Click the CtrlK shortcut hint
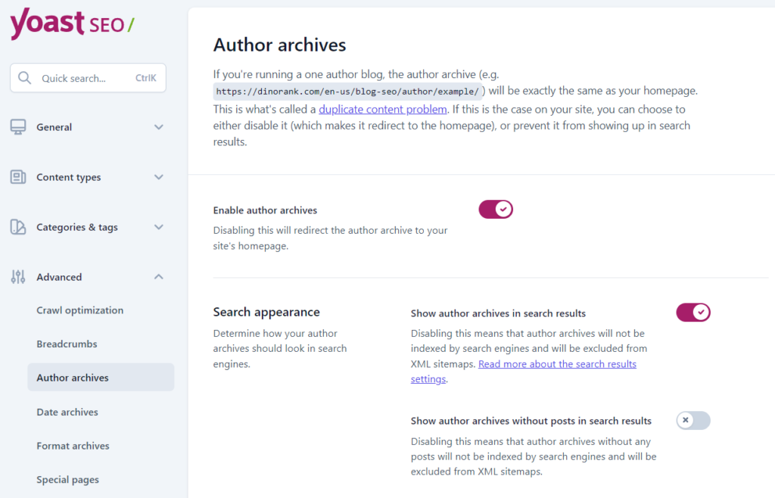The height and width of the screenshot is (498, 775). (x=146, y=78)
